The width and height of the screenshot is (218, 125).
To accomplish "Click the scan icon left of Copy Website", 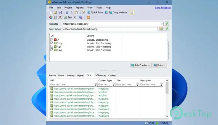I will pos(106,12).
